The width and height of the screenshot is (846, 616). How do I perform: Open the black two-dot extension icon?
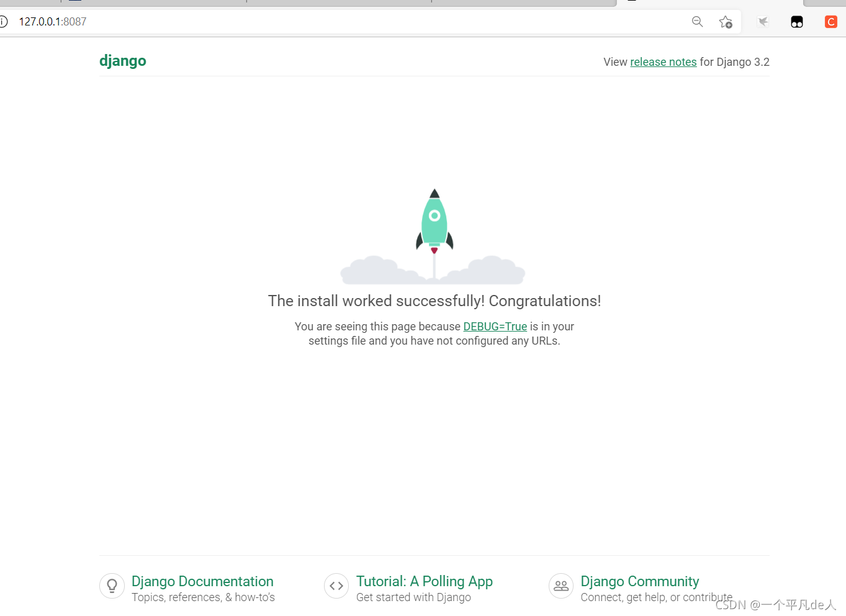pos(797,22)
